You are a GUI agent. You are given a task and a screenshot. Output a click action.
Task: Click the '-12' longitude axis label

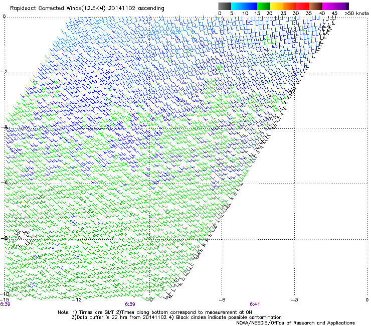[x=77, y=300]
